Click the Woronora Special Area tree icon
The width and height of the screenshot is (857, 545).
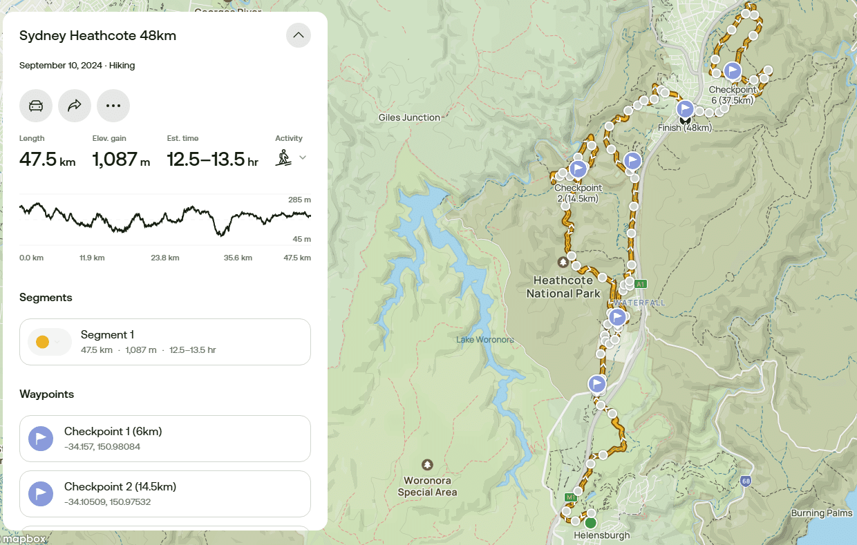427,463
